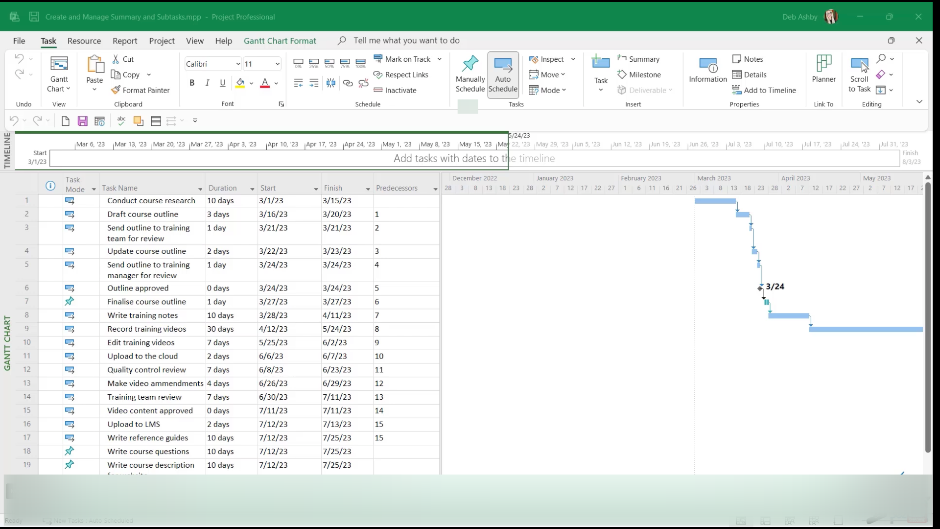Click the Add to Timeline button

tap(764, 90)
